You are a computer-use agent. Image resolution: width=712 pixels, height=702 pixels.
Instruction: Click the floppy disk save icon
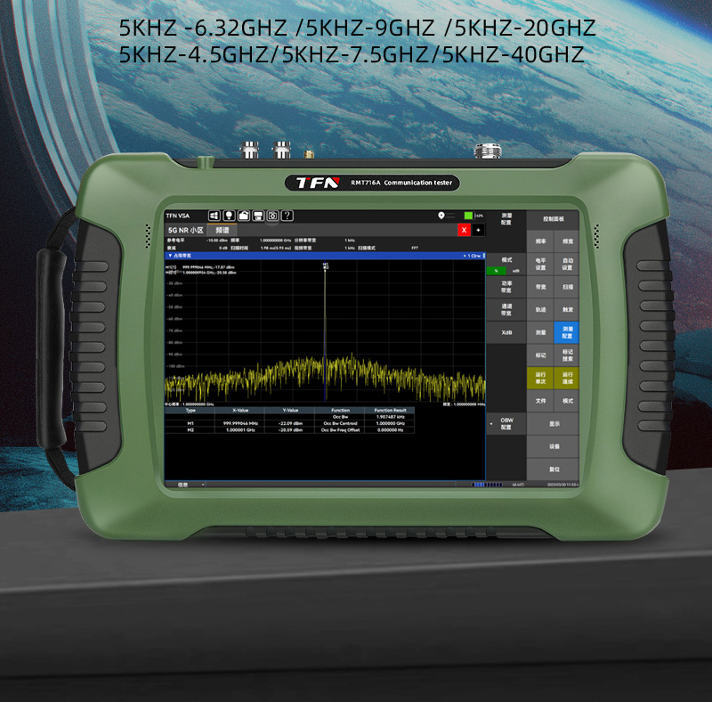point(258,216)
